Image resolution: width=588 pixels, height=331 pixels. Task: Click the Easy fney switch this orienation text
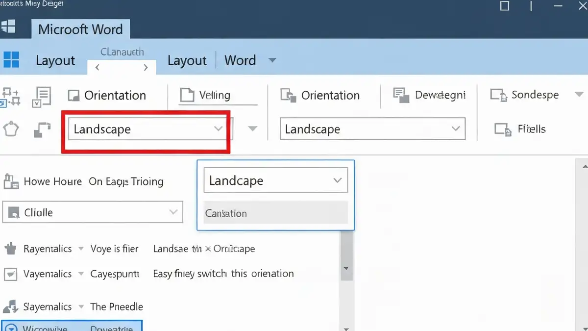(x=223, y=274)
